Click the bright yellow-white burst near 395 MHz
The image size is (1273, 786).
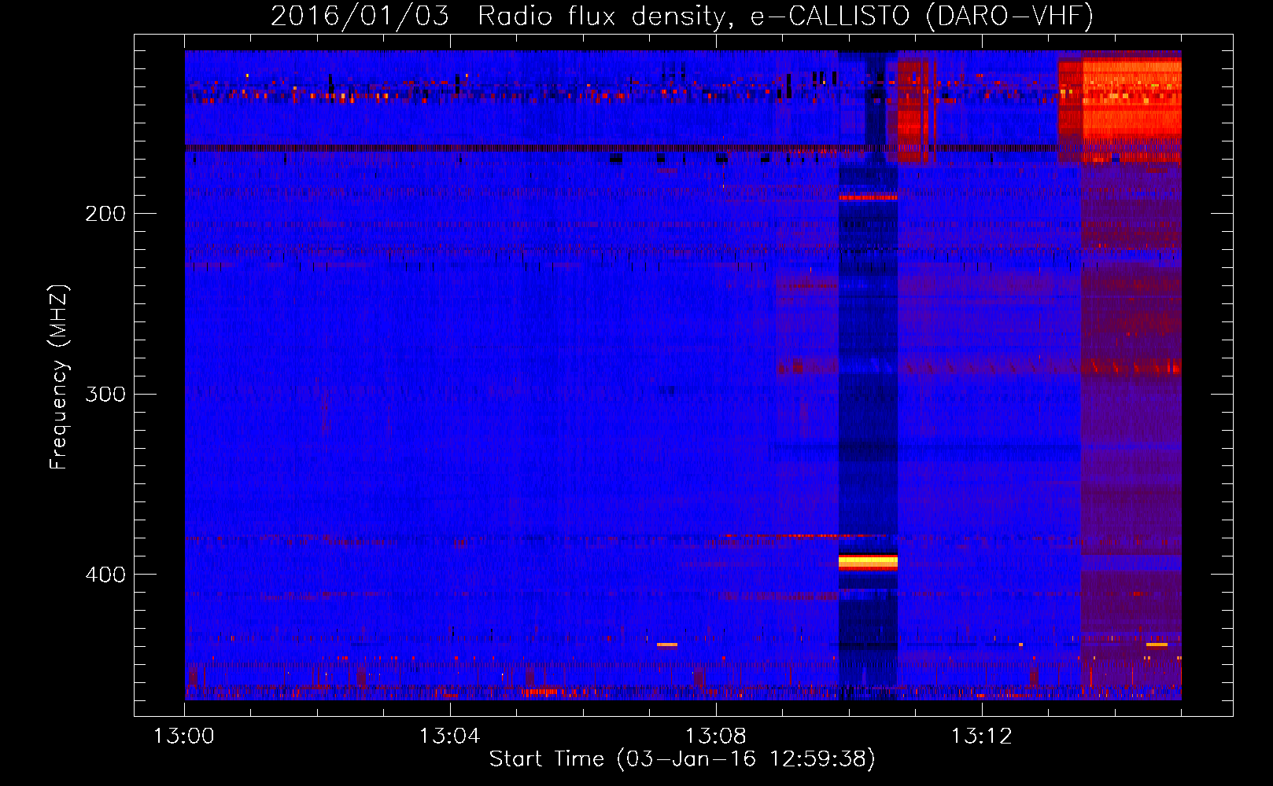[868, 561]
